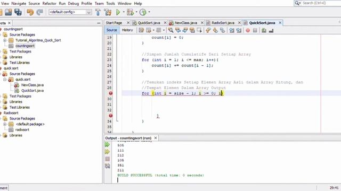The image size is (341, 191).
Task: Toggle Rectangular Selection mode
Action: (199, 30)
